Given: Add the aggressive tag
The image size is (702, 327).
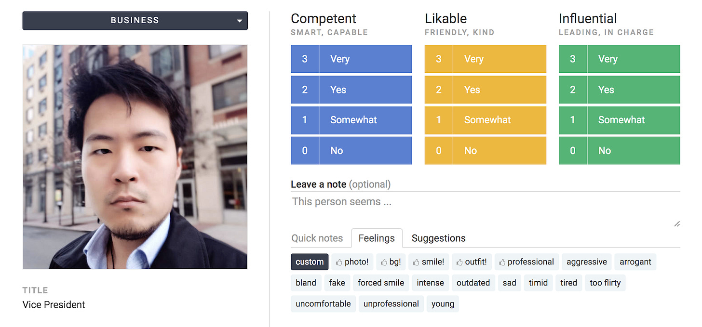Looking at the screenshot, I should pyautogui.click(x=586, y=262).
